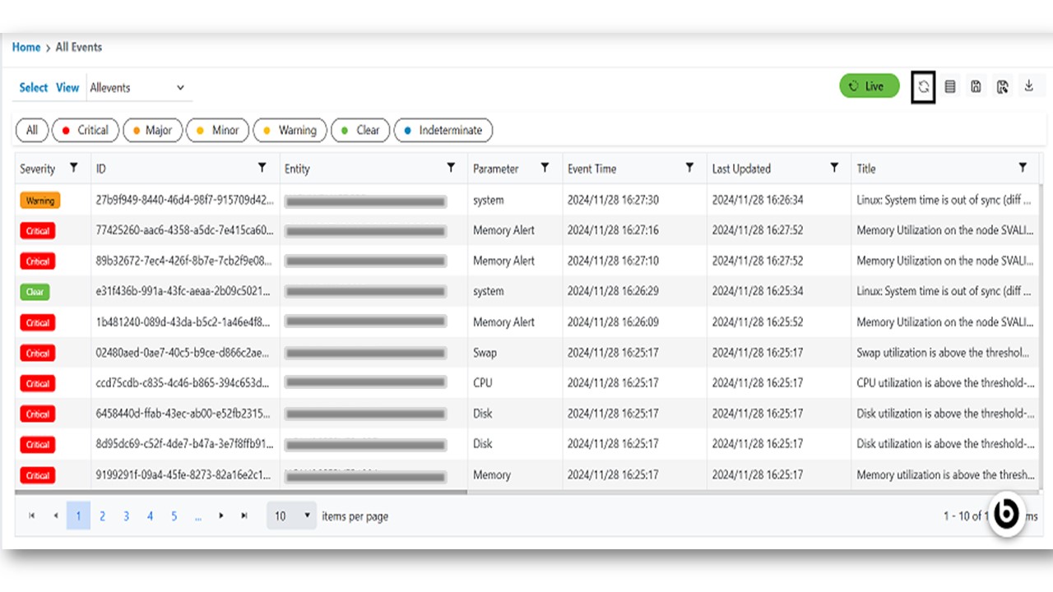
Task: Click the Swap utilization title cell
Action: click(x=945, y=353)
